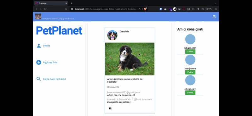
Task: Follow ellie@.com
Action: pos(190,93)
